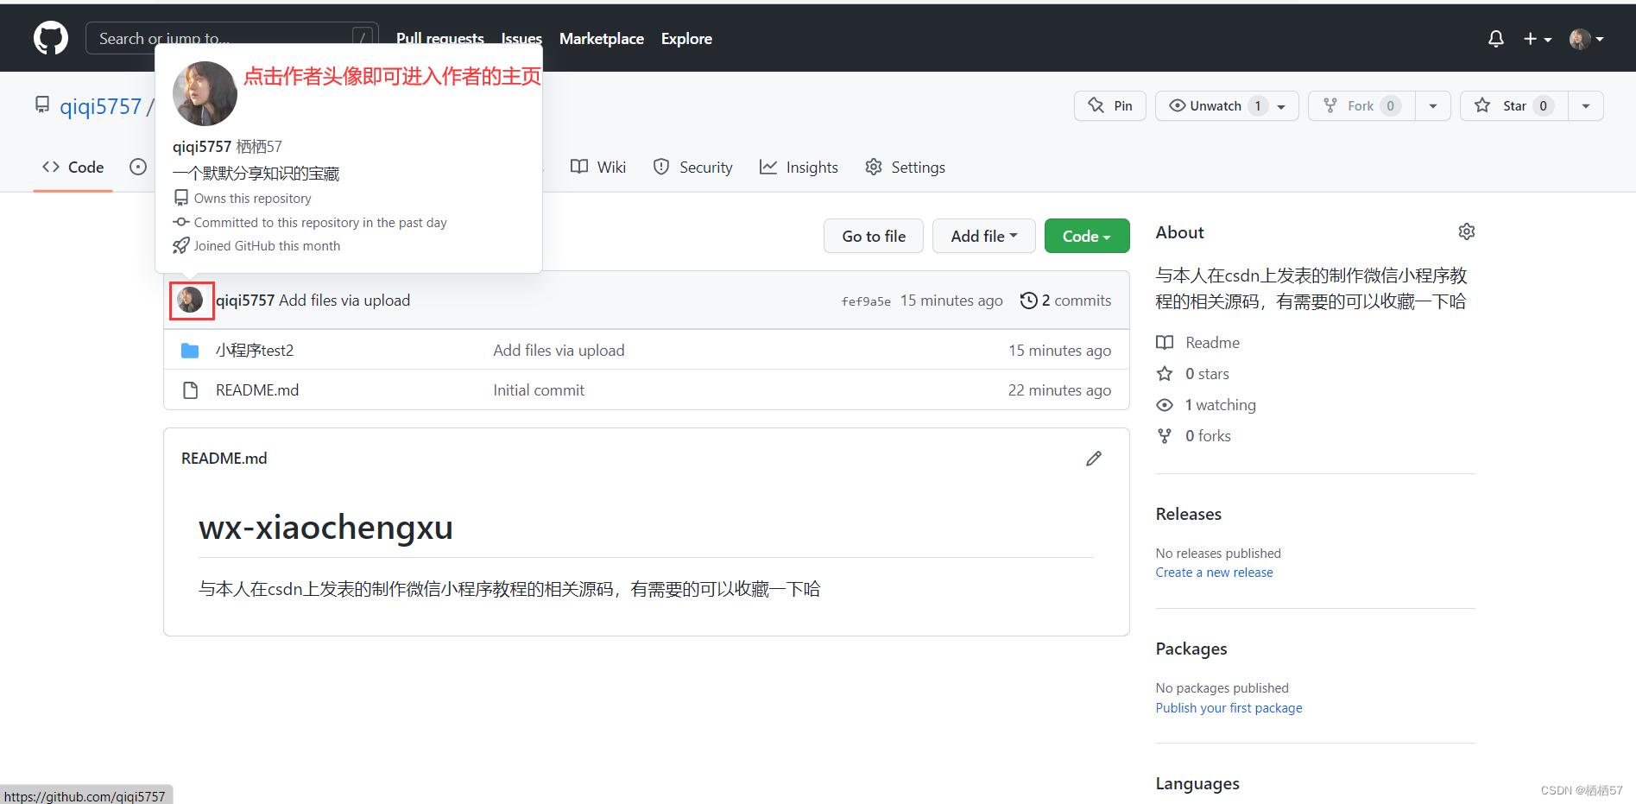Open the Insights tab
This screenshot has height=804, width=1636.
[x=799, y=168]
